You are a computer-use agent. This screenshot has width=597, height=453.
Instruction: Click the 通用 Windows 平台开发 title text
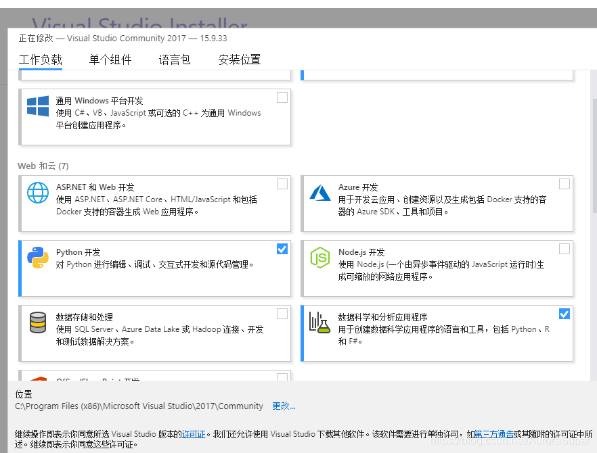tap(99, 101)
